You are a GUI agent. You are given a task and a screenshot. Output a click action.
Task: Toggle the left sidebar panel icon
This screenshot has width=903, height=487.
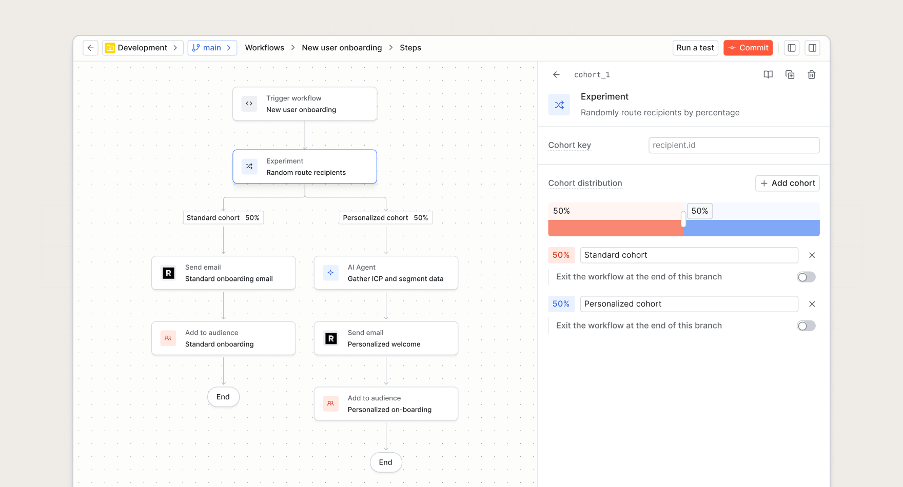click(792, 48)
